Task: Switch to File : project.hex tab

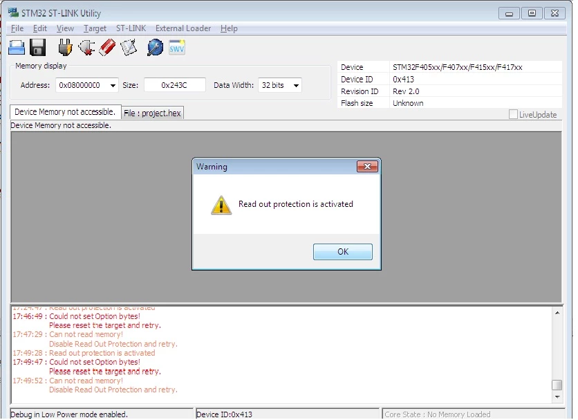Action: [152, 113]
